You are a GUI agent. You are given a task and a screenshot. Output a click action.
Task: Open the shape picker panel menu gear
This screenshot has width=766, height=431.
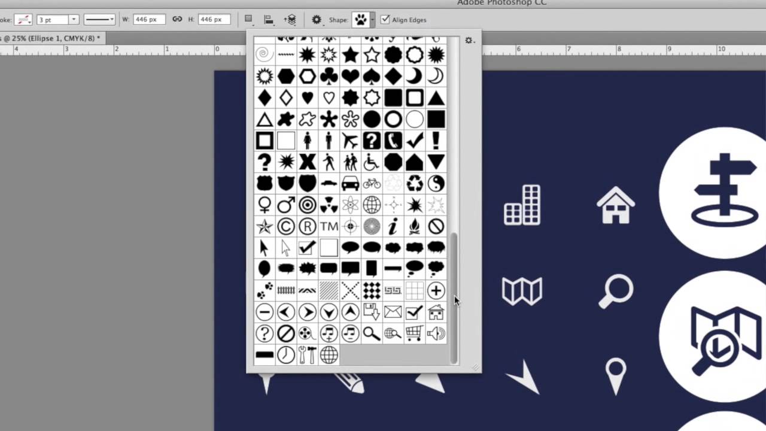pos(469,40)
